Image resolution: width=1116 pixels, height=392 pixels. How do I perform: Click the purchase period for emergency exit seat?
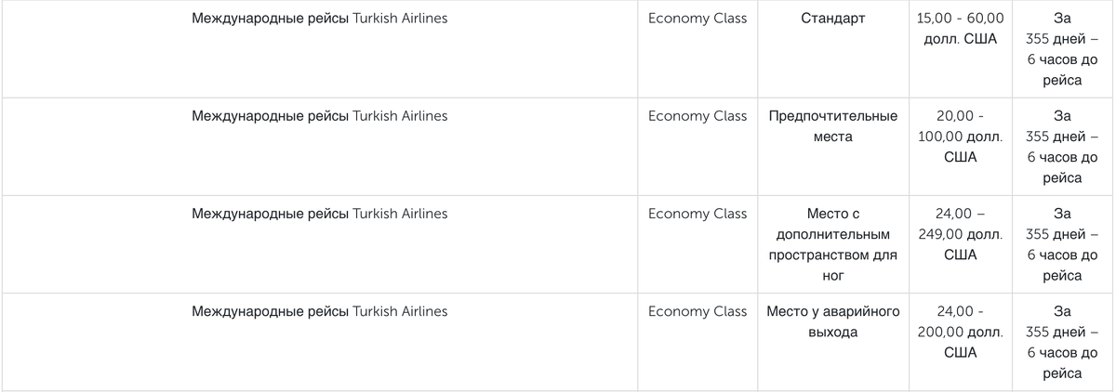(x=1062, y=342)
